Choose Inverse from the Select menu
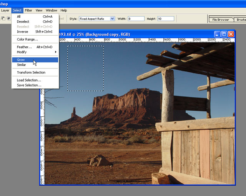 tap(35, 31)
